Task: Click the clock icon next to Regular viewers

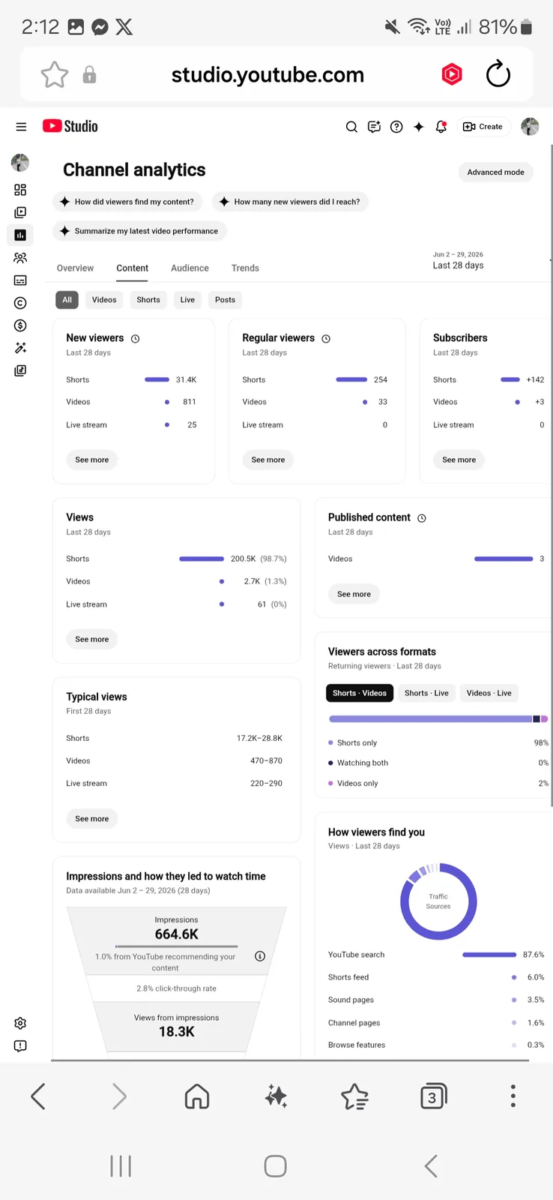Action: (x=326, y=339)
